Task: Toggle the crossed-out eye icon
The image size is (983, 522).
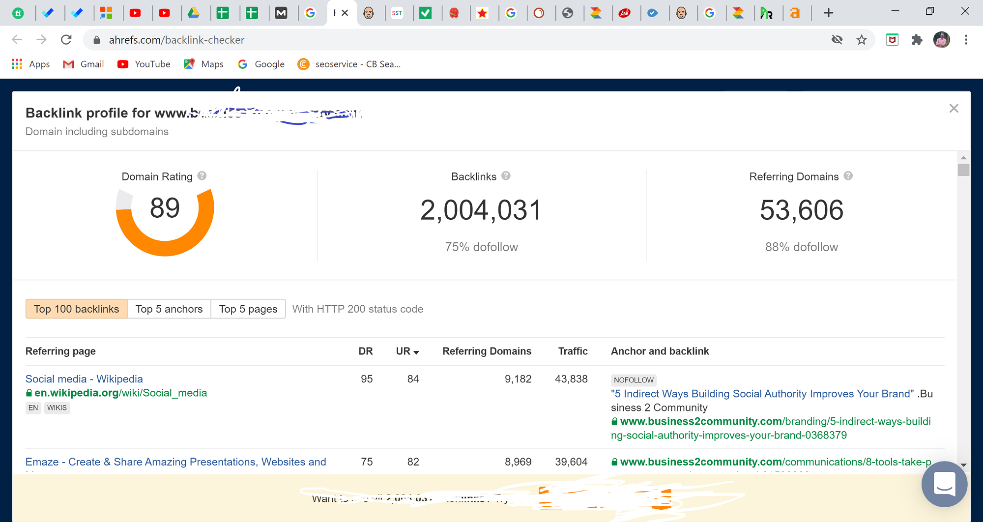Action: [838, 39]
